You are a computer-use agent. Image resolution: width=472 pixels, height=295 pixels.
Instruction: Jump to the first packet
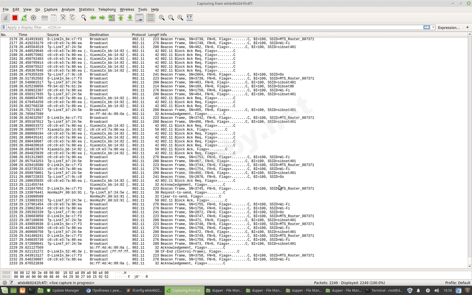click(x=121, y=18)
